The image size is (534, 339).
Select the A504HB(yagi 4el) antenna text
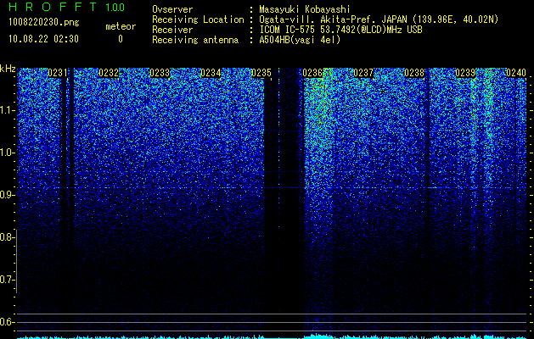[x=300, y=40]
